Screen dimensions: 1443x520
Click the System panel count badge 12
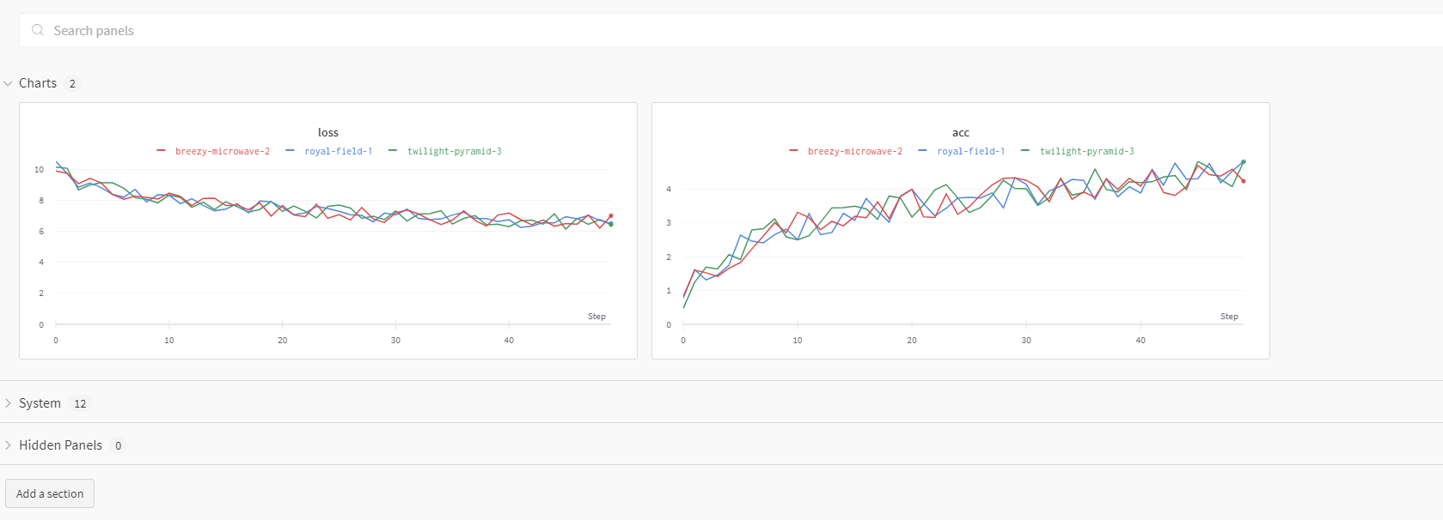[80, 403]
